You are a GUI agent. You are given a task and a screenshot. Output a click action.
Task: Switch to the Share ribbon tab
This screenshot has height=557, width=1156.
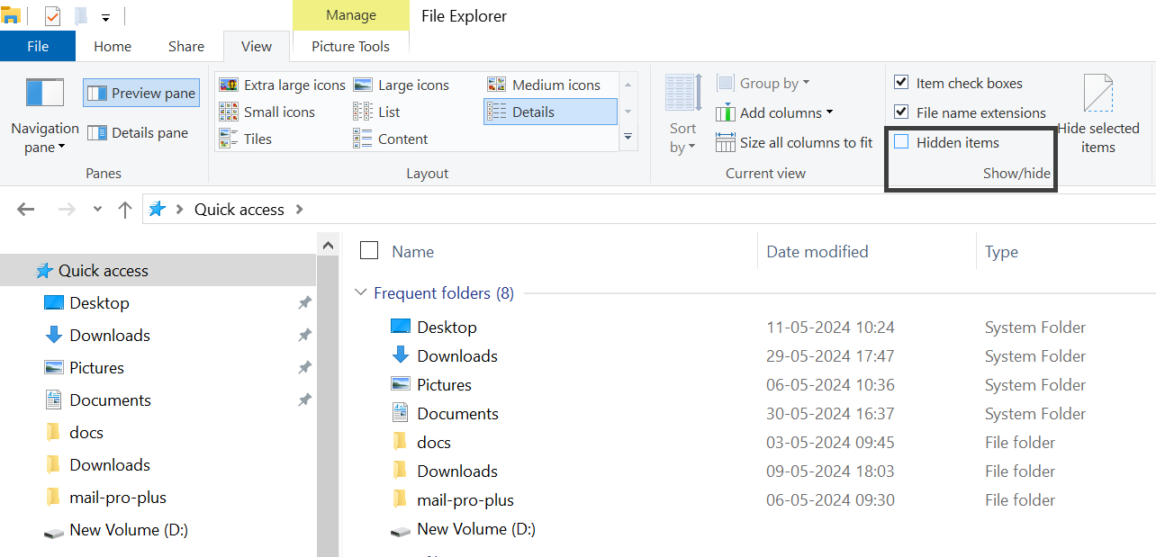coord(186,46)
